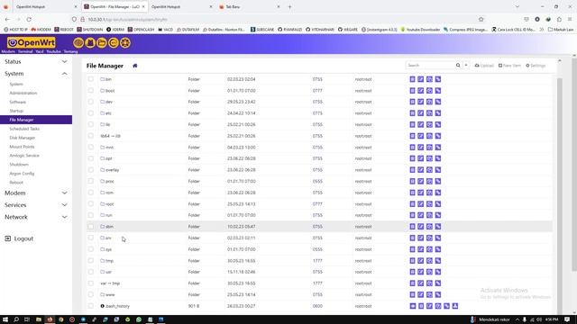577x324 pixels.
Task: Expand the Modem sidebar section
Action: click(36, 193)
